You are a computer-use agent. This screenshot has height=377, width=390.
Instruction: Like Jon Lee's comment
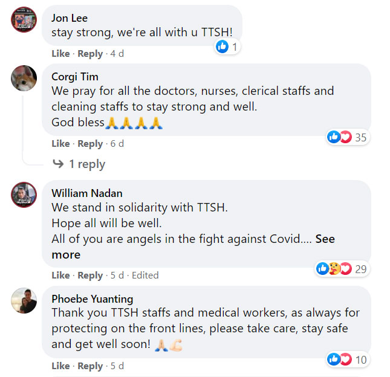pos(60,53)
